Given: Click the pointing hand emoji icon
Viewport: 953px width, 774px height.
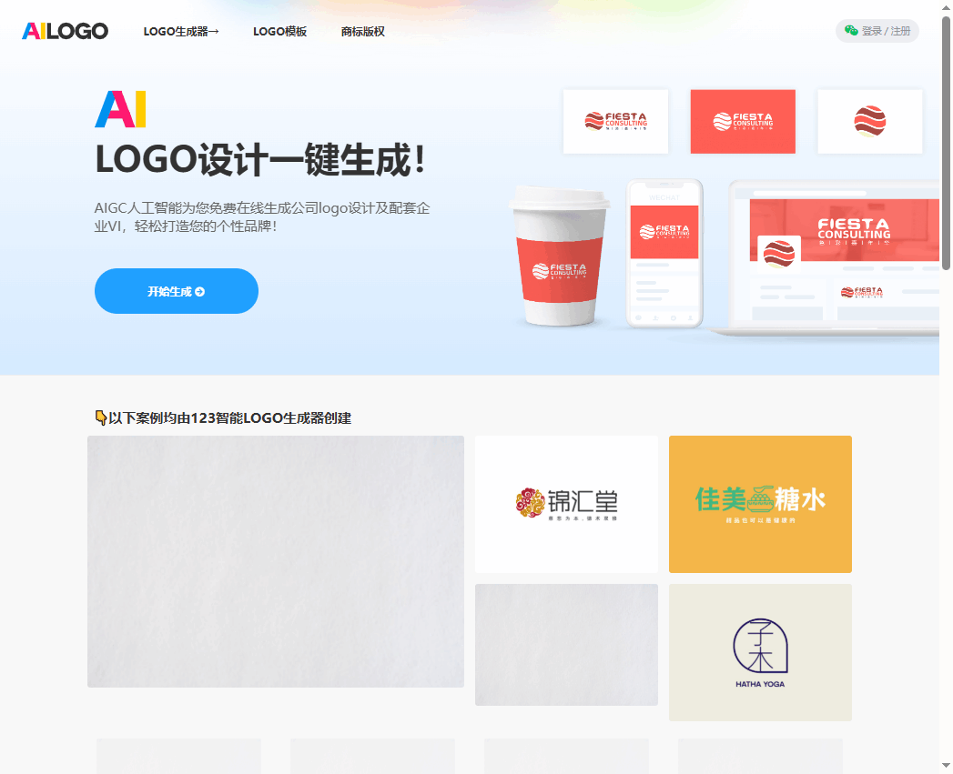Looking at the screenshot, I should (100, 418).
